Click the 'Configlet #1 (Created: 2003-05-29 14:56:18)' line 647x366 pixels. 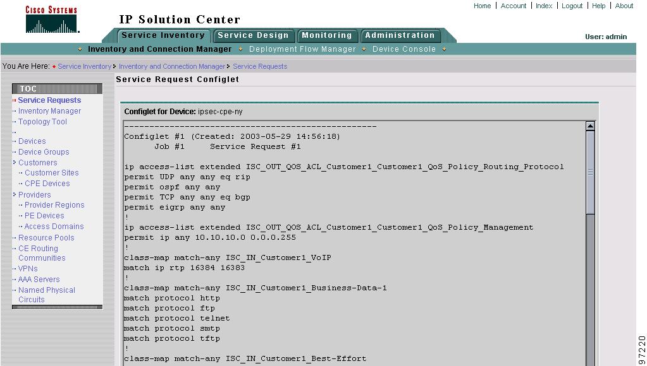(232, 136)
